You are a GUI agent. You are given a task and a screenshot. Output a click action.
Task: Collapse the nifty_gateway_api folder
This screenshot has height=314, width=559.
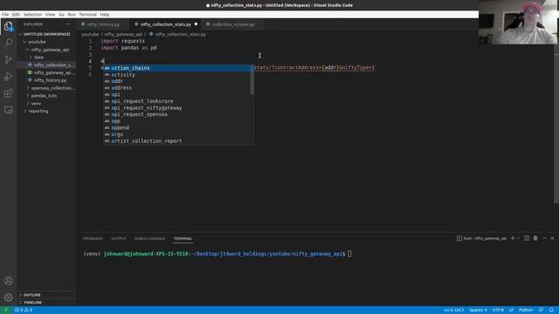(47, 50)
